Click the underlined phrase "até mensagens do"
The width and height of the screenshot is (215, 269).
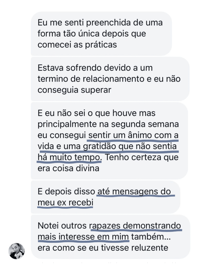pos(134,192)
